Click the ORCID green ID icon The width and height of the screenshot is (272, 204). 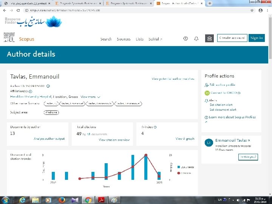pos(207,93)
